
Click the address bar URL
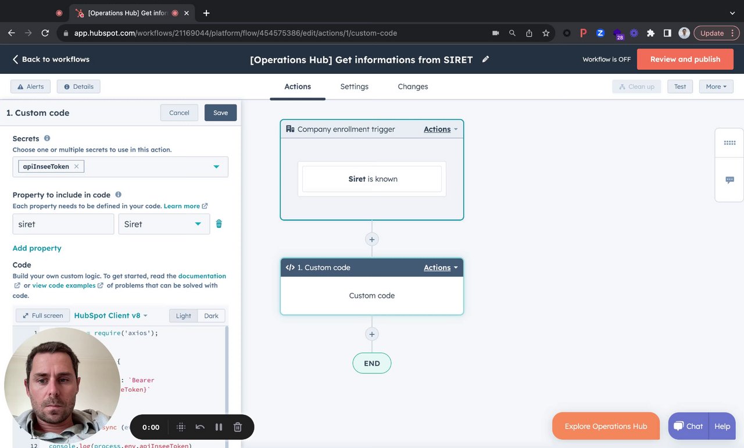click(x=235, y=33)
